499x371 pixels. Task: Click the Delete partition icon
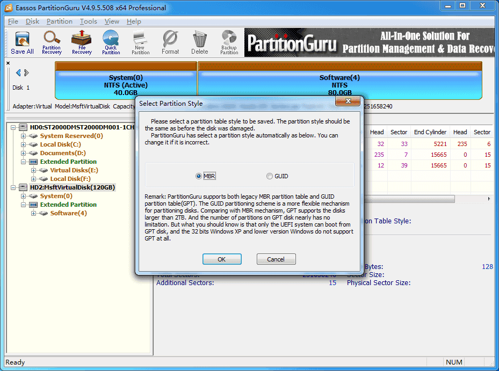199,43
